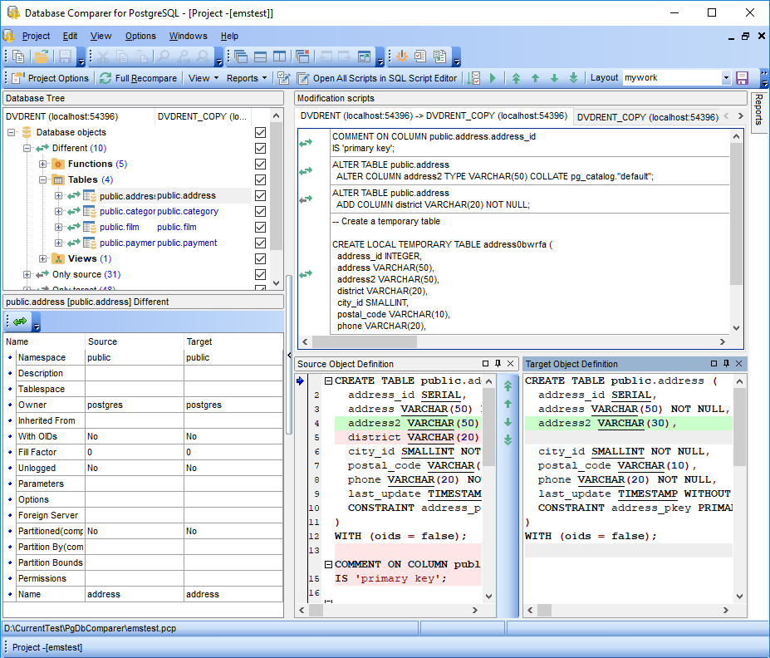770x658 pixels.
Task: Click the sort scripts order icon
Action: [474, 78]
